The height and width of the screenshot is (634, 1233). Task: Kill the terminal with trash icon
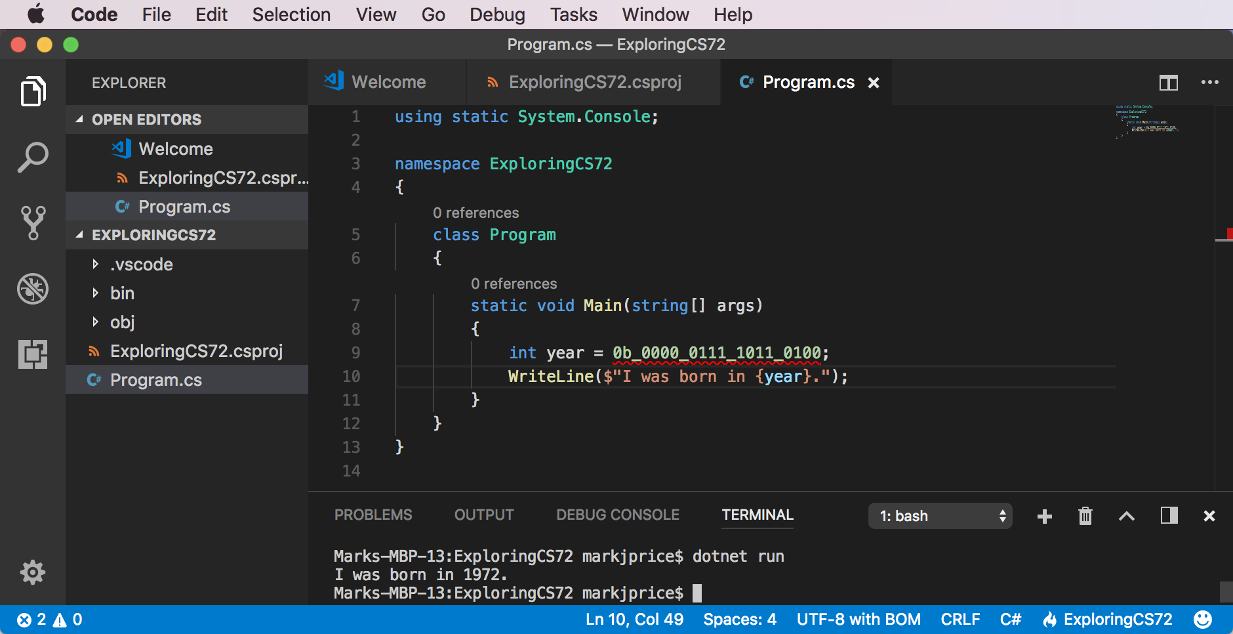click(1085, 516)
